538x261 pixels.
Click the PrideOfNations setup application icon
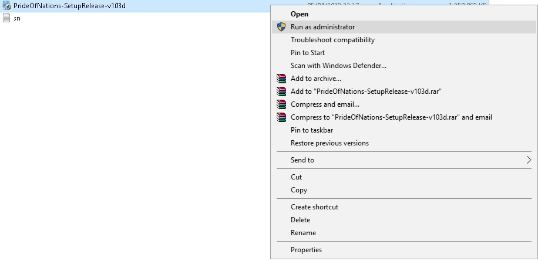6,6
